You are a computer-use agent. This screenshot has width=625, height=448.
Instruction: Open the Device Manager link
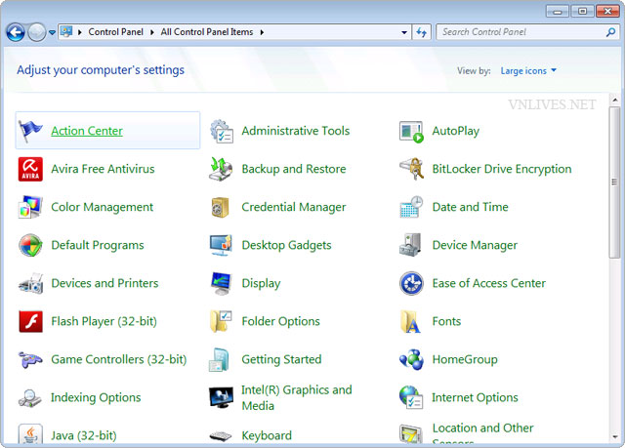[x=475, y=245]
